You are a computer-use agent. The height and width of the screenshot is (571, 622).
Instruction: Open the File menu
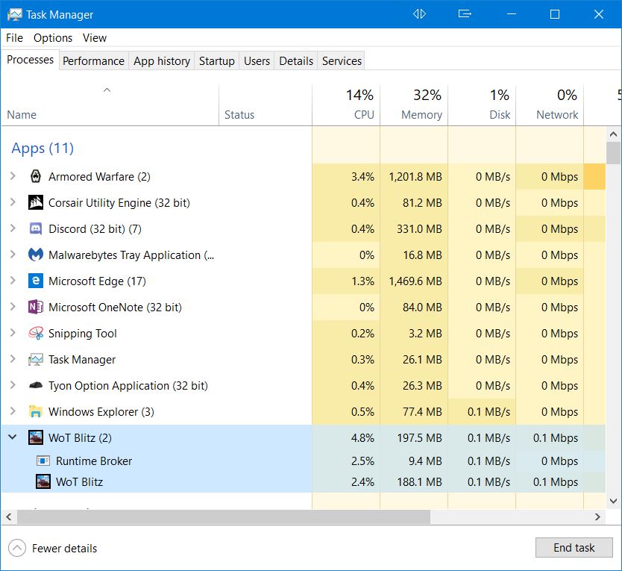click(14, 38)
